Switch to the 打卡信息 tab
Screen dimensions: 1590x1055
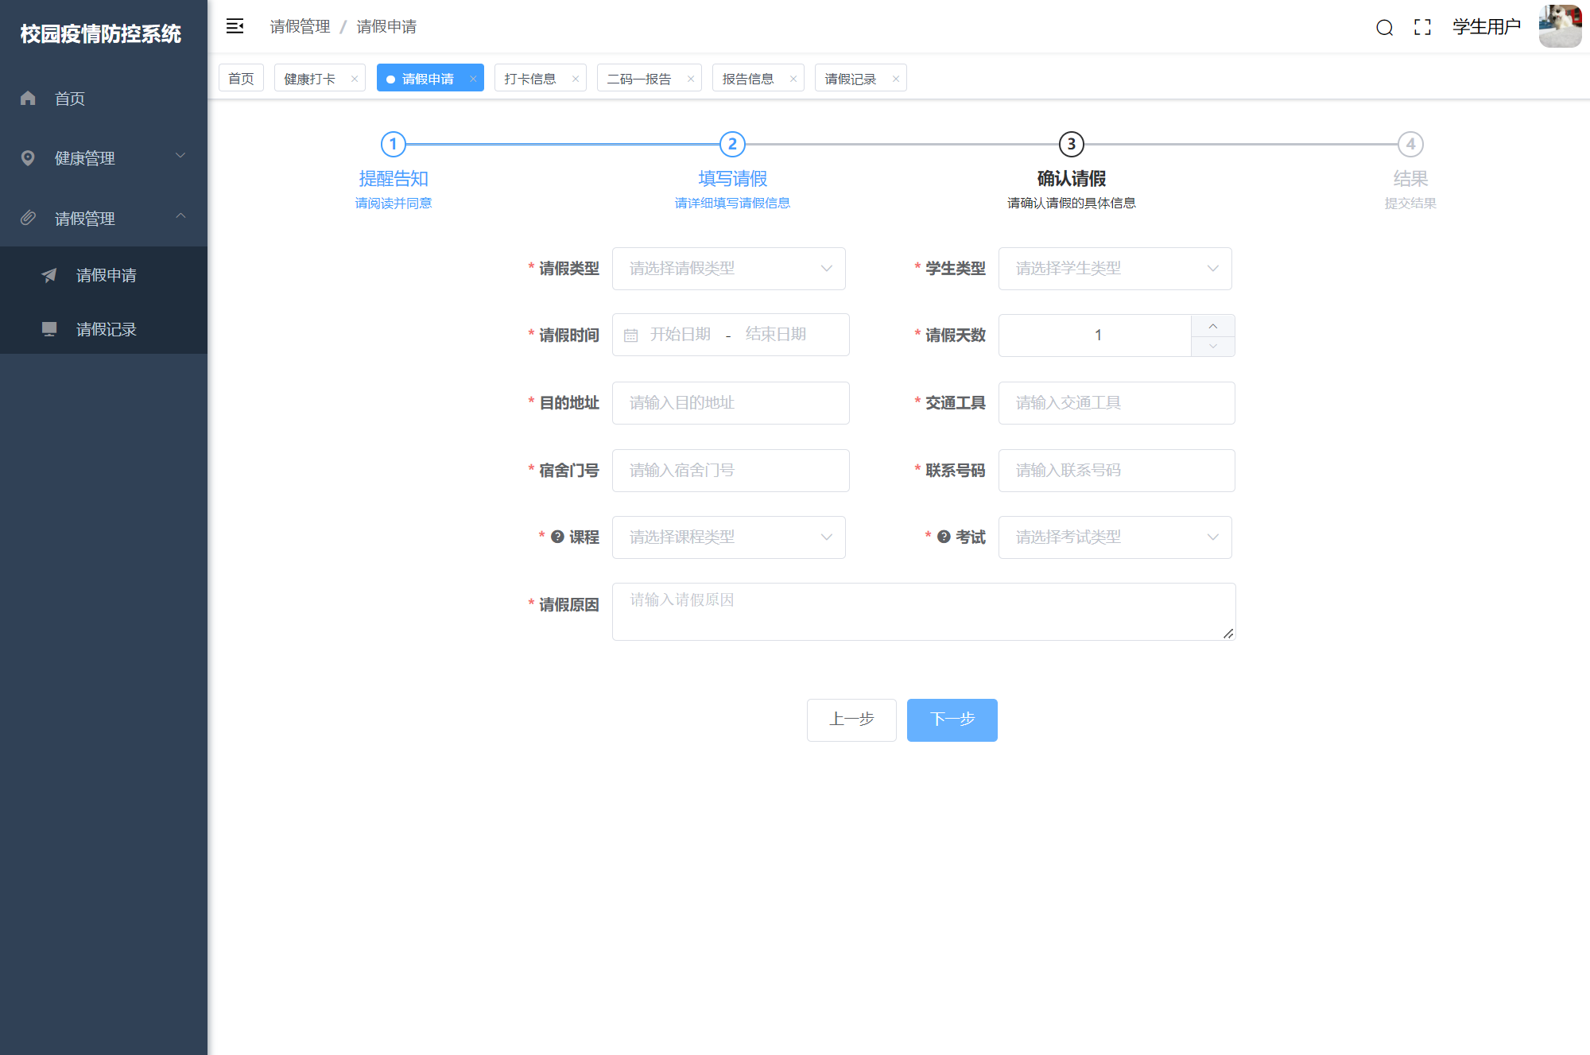[x=530, y=79]
